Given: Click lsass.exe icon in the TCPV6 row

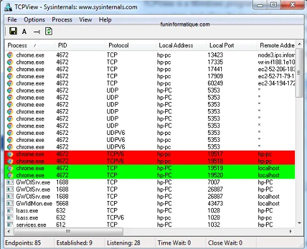Looking at the screenshot, I should tap(10, 217).
